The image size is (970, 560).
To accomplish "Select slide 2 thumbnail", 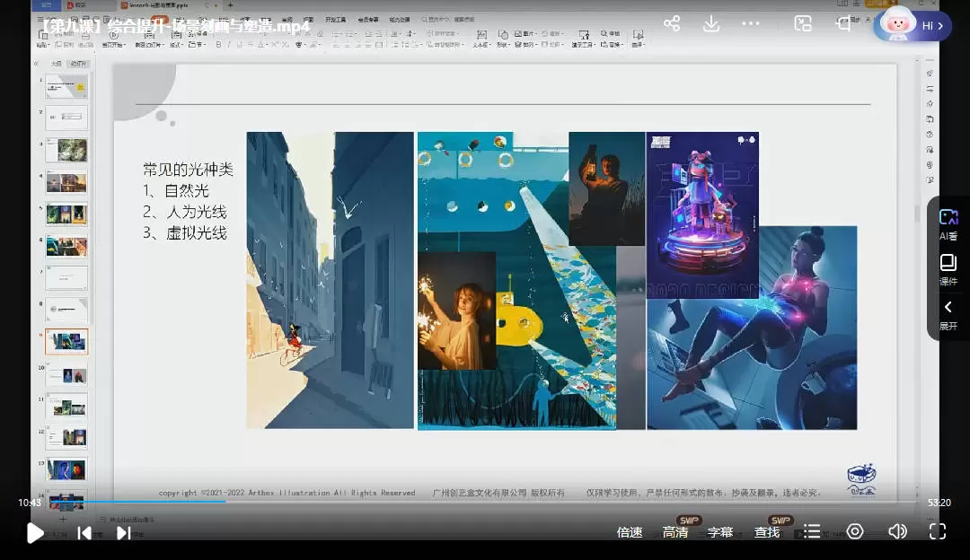I will pyautogui.click(x=66, y=118).
